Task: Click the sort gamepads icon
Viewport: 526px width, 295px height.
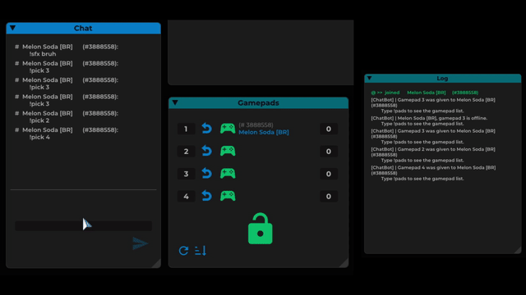Action: click(201, 251)
